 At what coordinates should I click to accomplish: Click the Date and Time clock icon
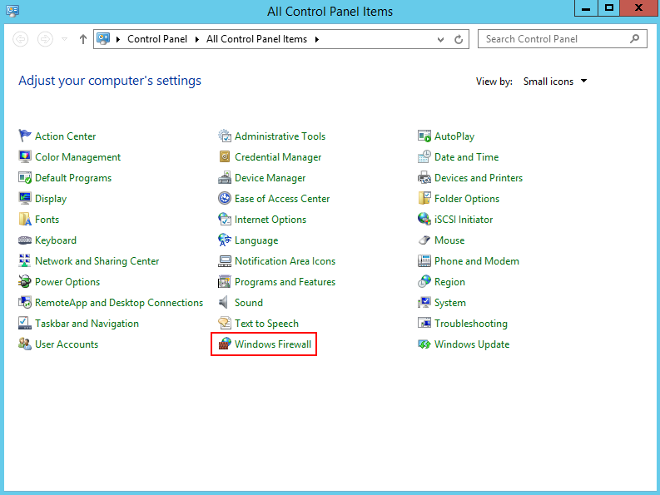(424, 156)
